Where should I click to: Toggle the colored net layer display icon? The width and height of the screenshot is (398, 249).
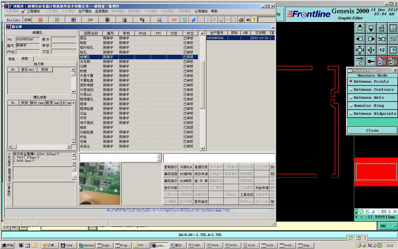point(382,61)
